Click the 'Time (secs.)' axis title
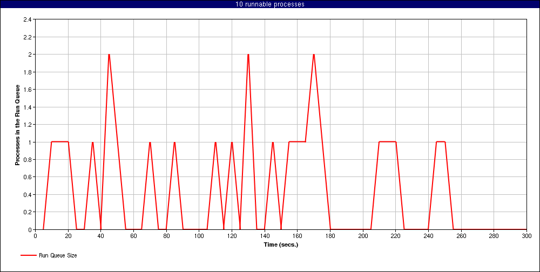Image resolution: width=540 pixels, height=272 pixels. (x=281, y=245)
